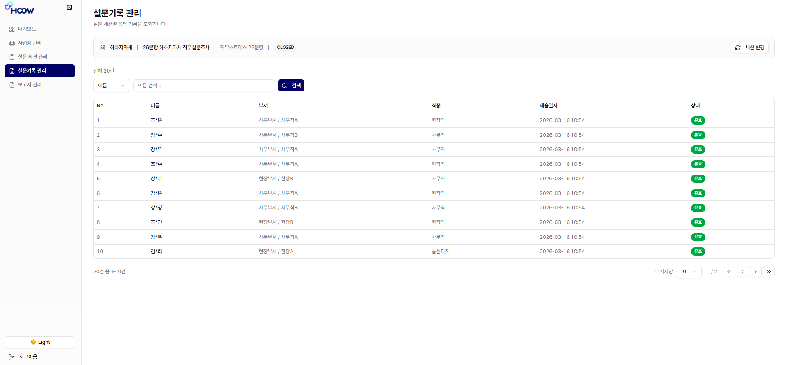Select the row for 장*우
Viewport: 785px width, 365px height.
[434, 150]
